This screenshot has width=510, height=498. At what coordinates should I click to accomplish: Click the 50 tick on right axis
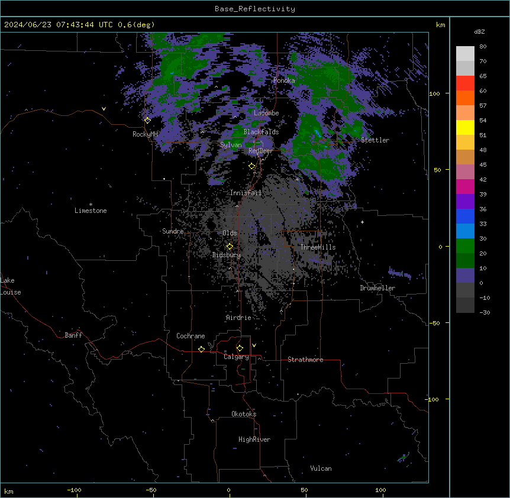tap(437, 170)
